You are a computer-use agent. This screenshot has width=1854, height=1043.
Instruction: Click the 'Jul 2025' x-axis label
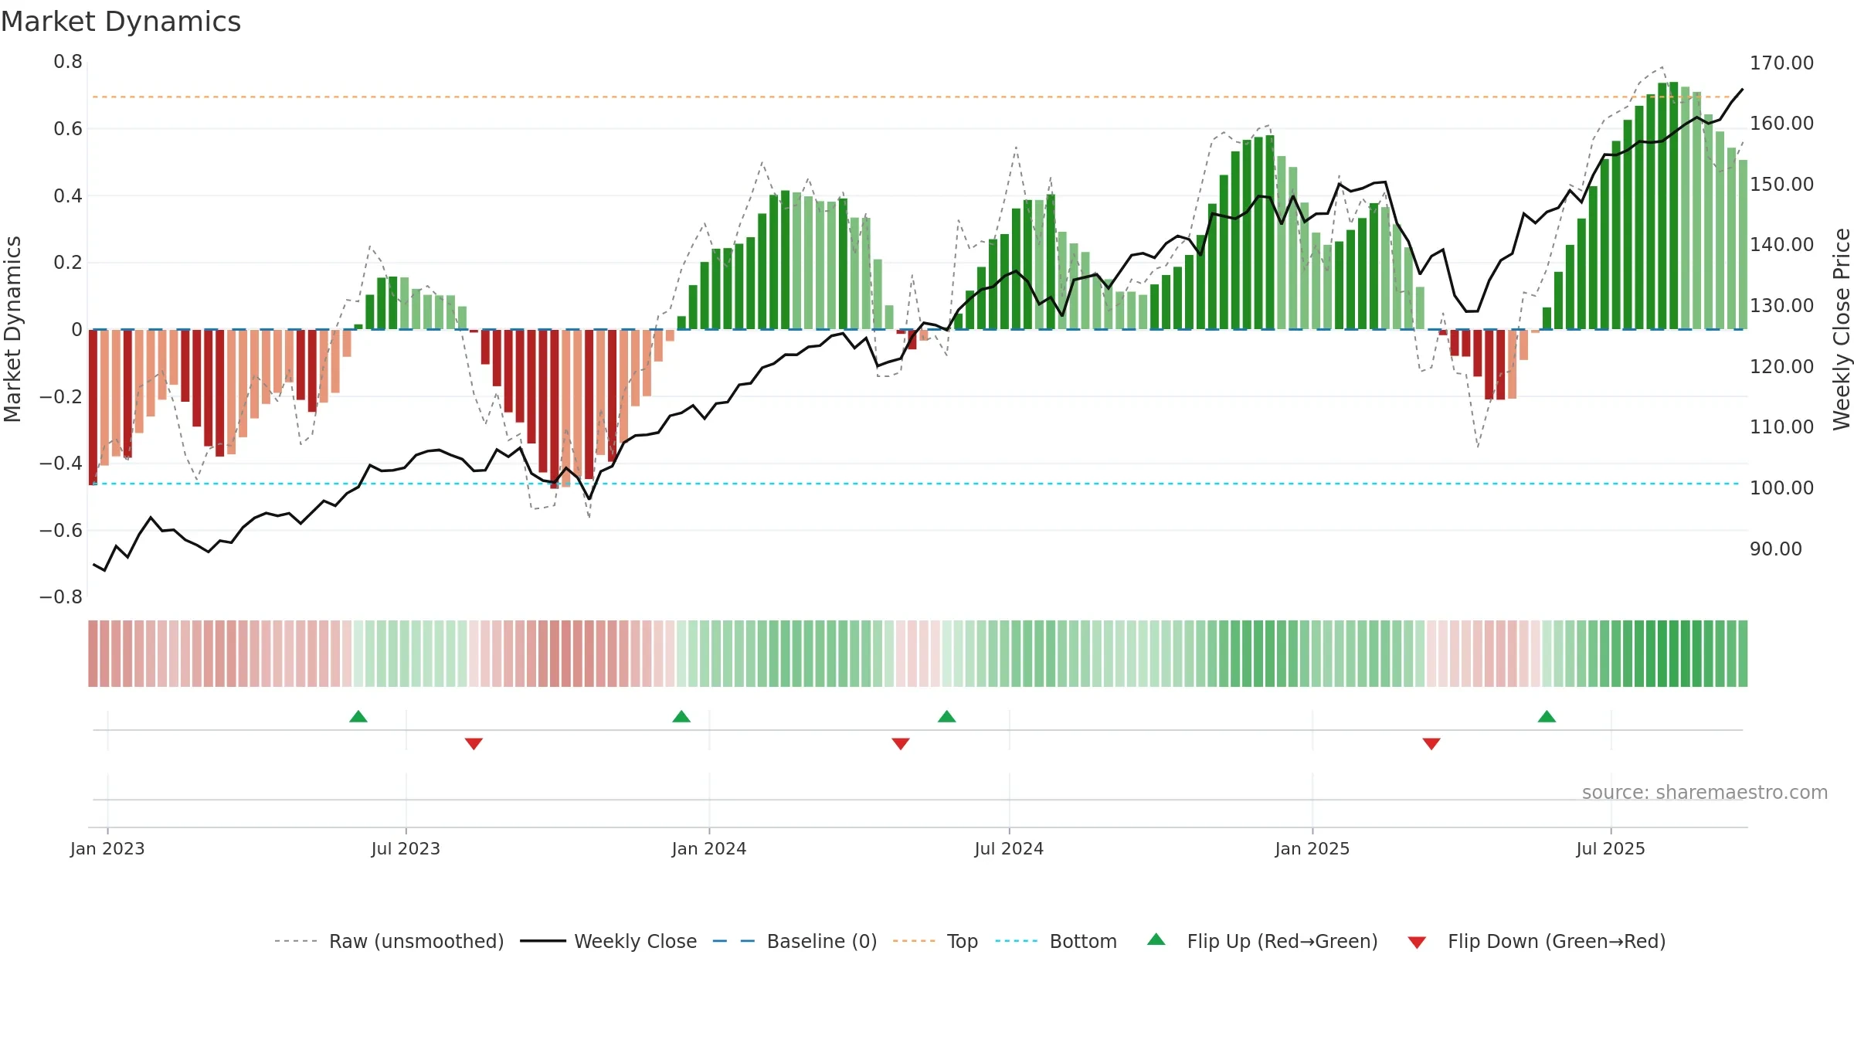[1611, 848]
